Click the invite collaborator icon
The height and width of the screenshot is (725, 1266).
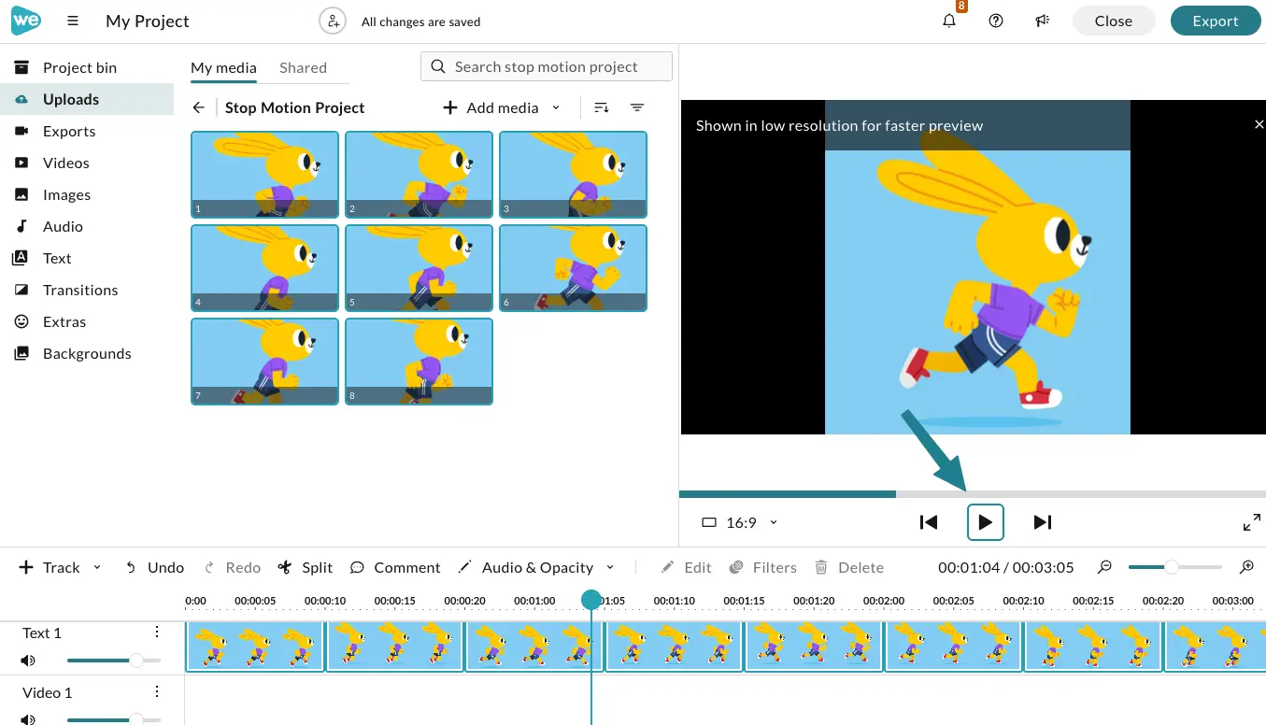point(333,21)
